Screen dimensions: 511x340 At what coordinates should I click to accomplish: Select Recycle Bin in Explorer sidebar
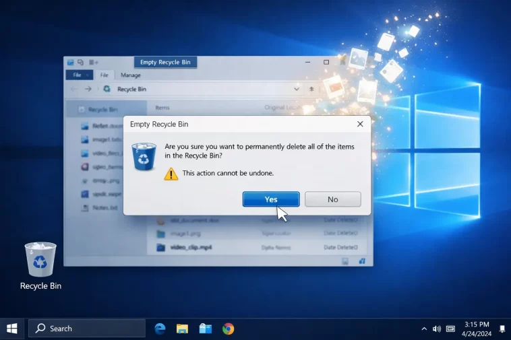pyautogui.click(x=107, y=110)
